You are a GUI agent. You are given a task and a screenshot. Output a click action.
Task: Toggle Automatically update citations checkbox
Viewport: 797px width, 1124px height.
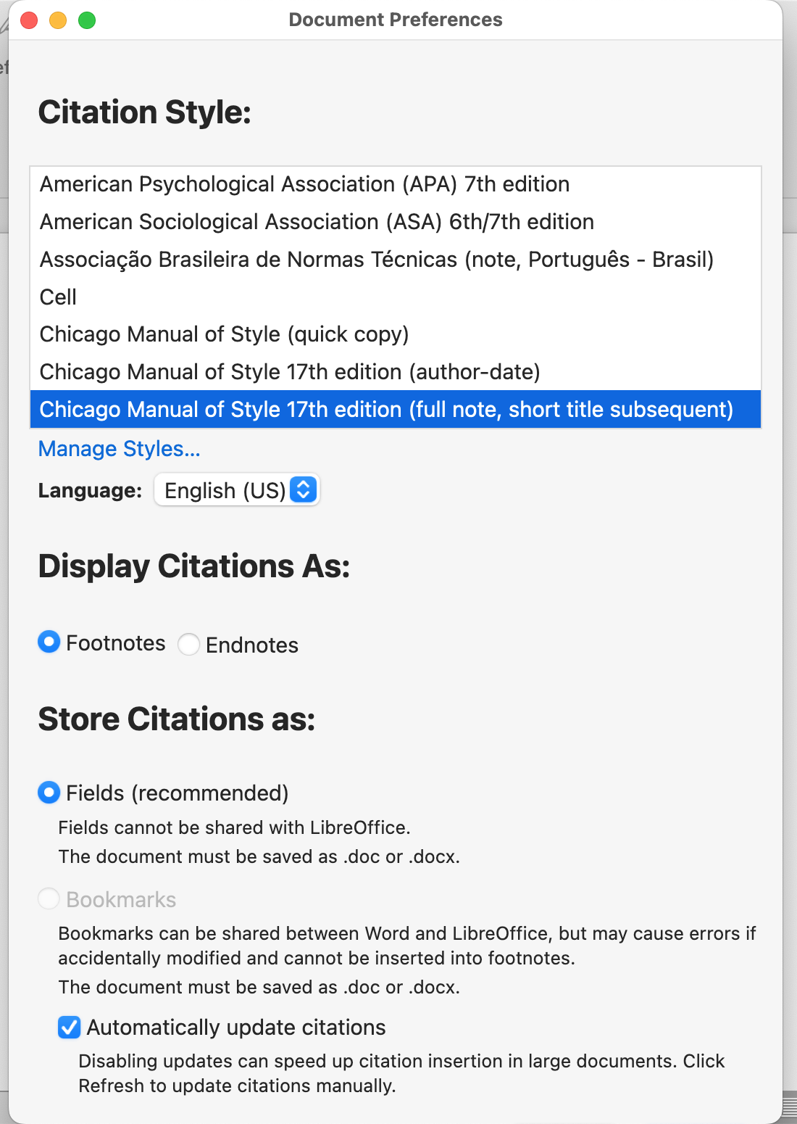[70, 1027]
